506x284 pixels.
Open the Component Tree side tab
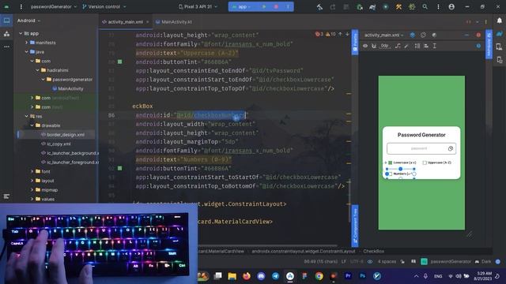point(355,226)
